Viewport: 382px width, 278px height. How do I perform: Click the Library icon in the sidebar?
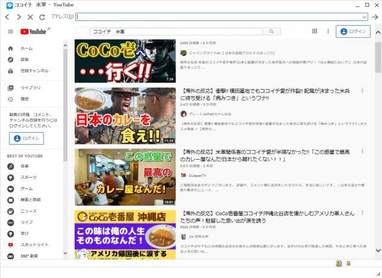coord(11,88)
